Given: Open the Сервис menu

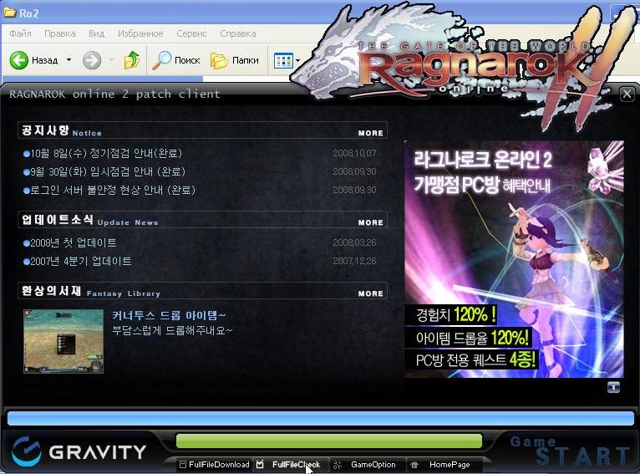Looking at the screenshot, I should click(191, 33).
